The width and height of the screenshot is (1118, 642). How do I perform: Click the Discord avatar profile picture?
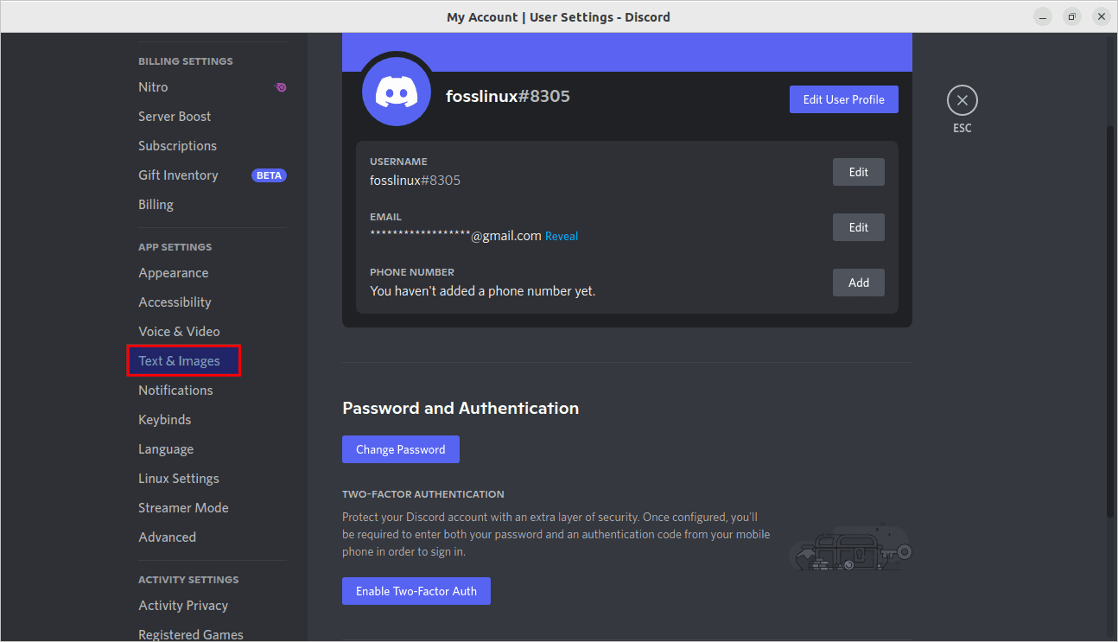click(397, 92)
